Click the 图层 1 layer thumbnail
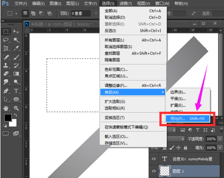 [x=165, y=171]
